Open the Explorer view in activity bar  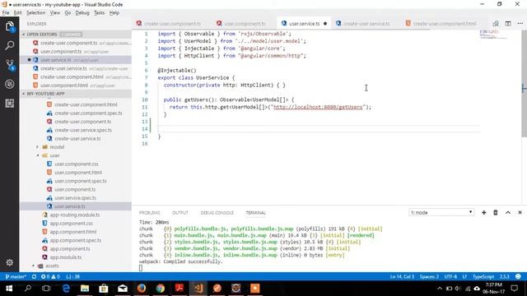coord(9,26)
